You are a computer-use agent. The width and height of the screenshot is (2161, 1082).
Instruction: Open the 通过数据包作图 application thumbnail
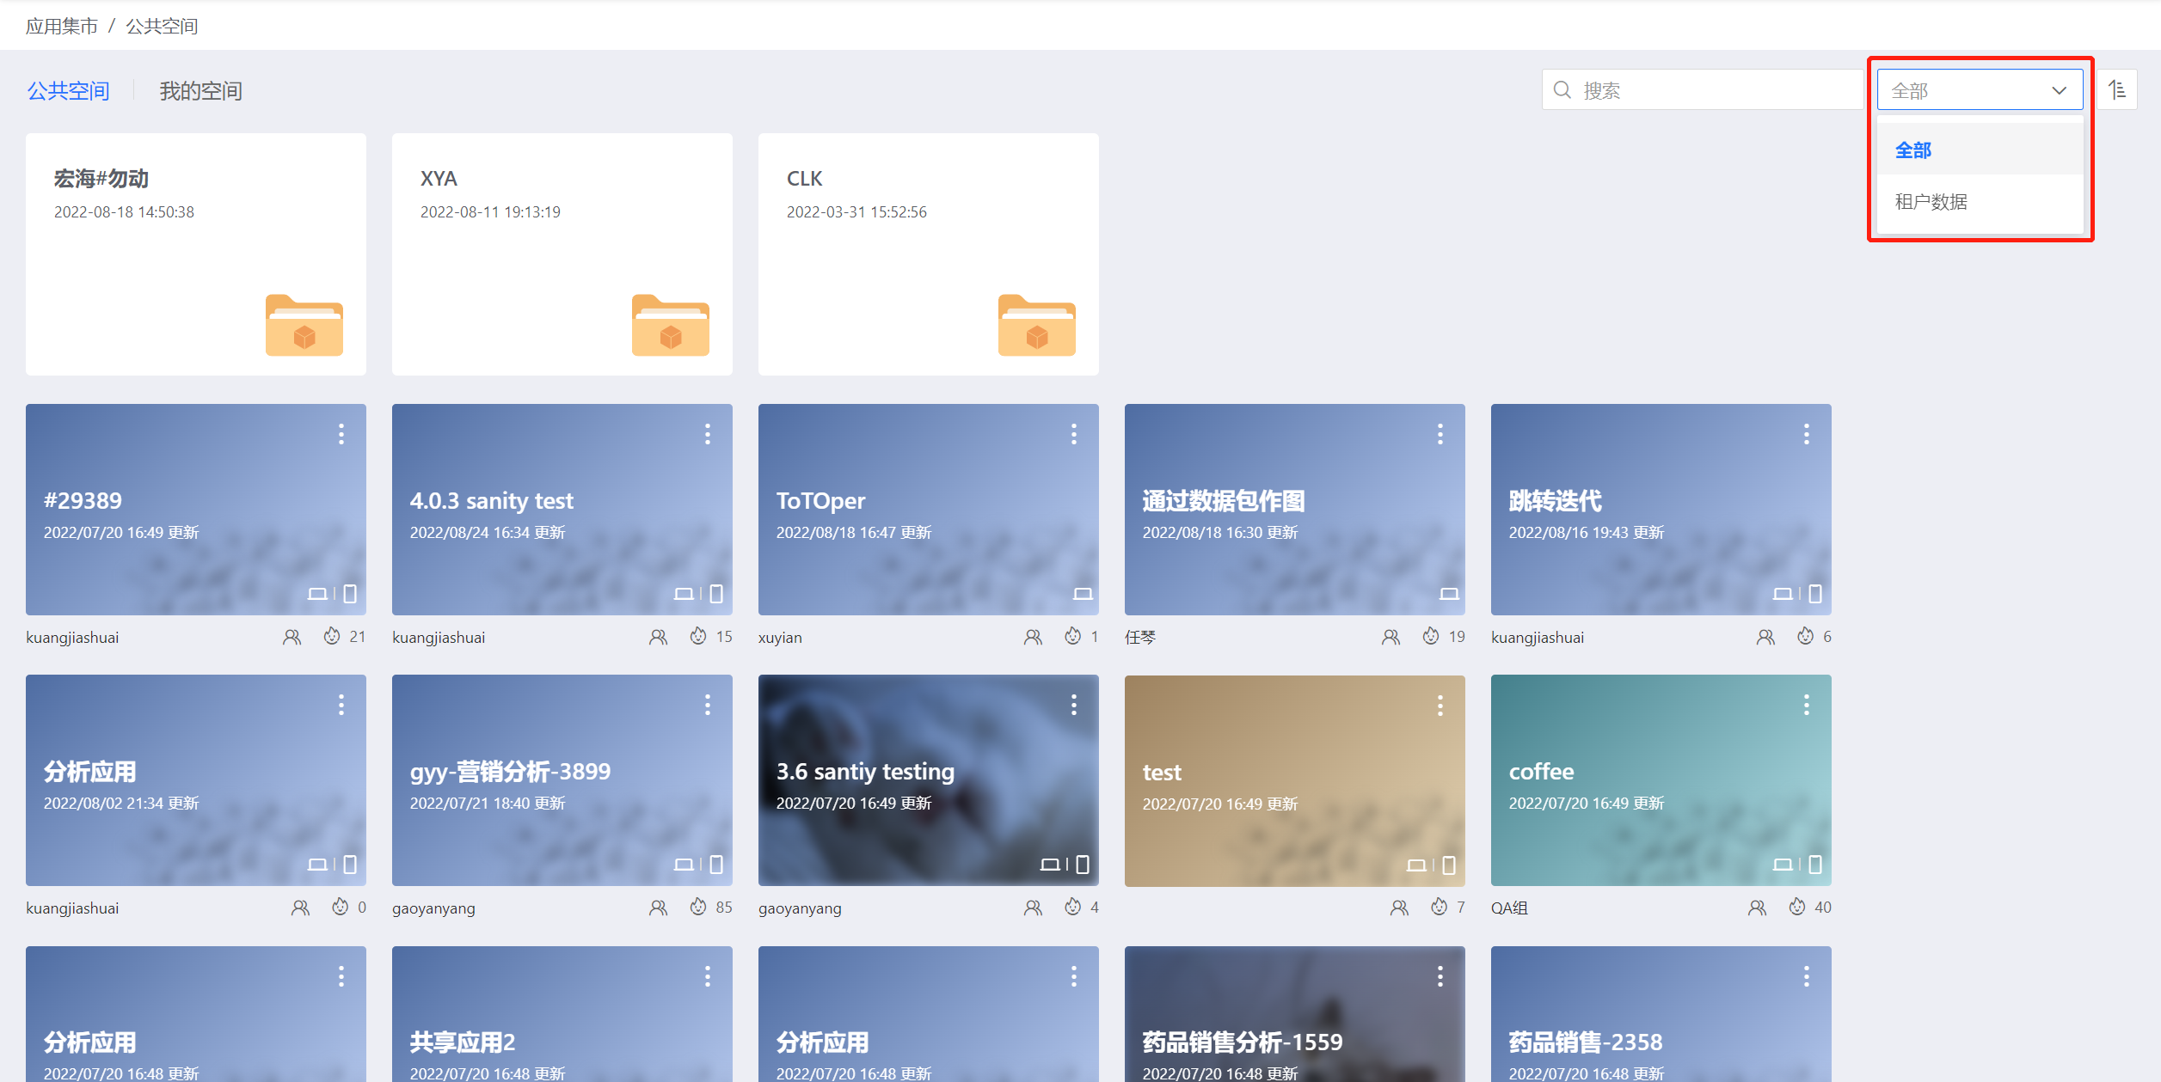[x=1294, y=509]
